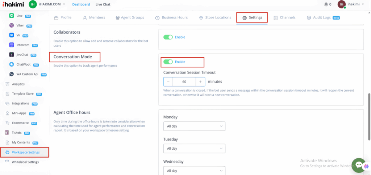371x175 pixels.
Task: Click the Ecommerce cart icon
Action: click(x=8, y=123)
